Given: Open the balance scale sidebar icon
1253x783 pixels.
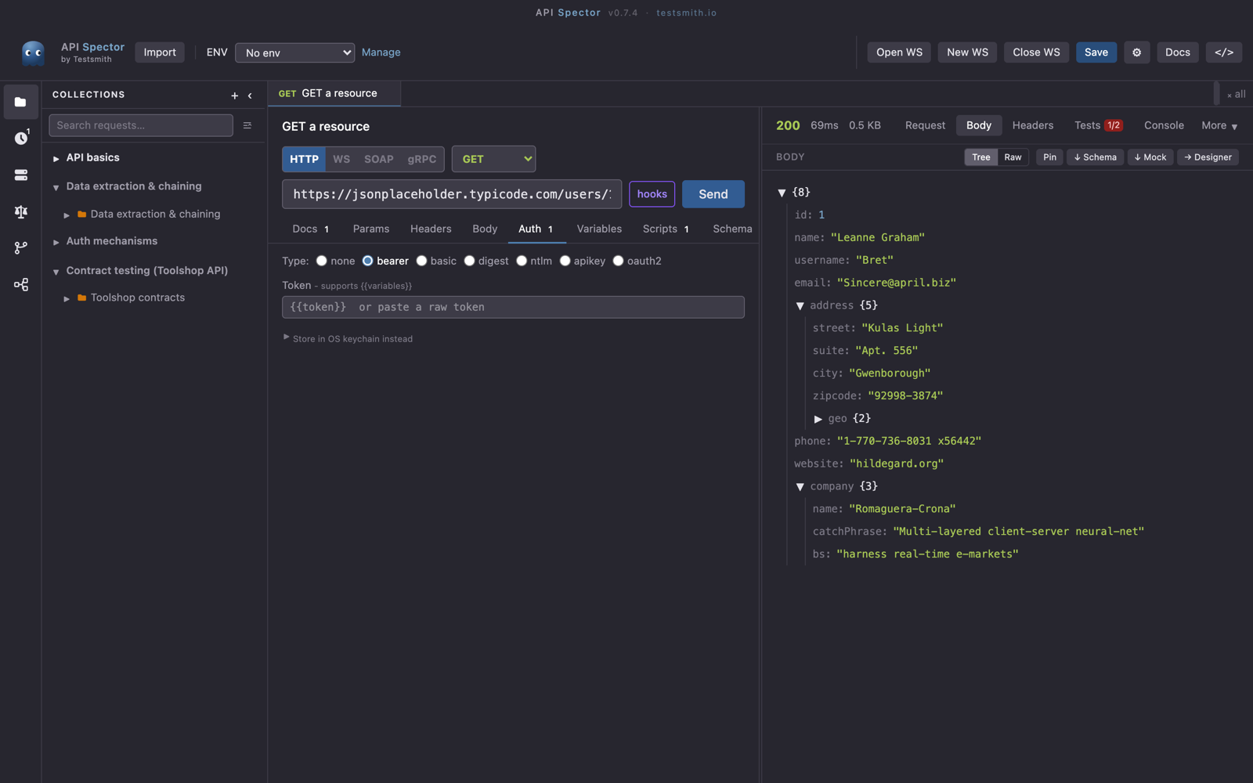Looking at the screenshot, I should (20, 211).
